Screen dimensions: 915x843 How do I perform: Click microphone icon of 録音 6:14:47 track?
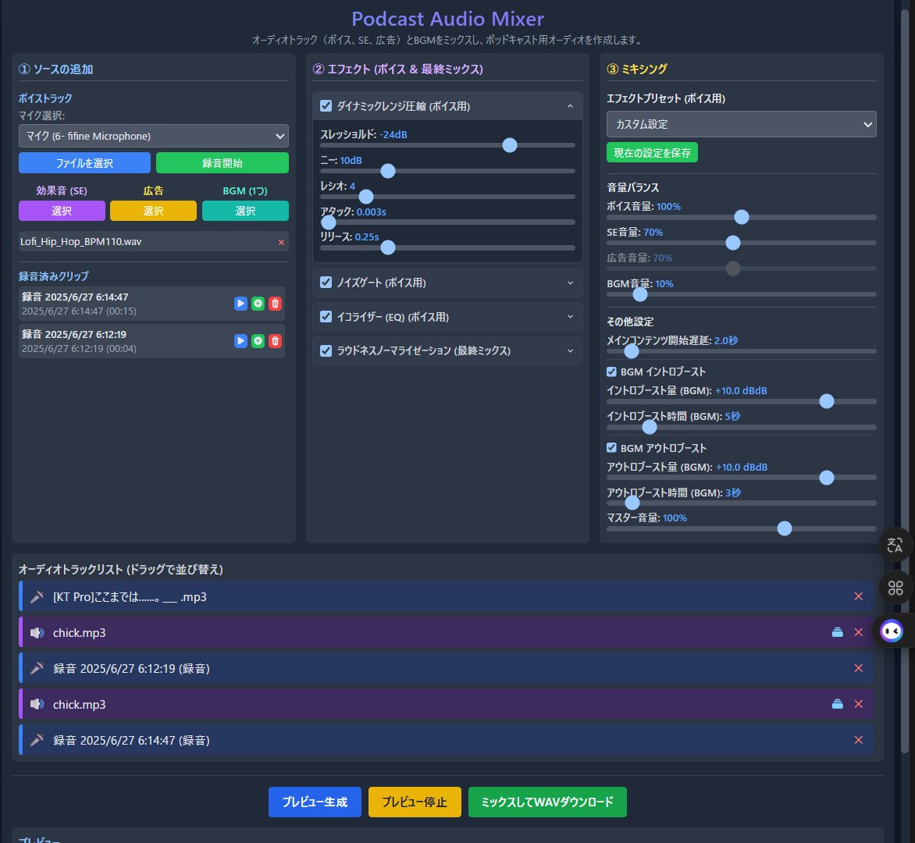click(37, 740)
